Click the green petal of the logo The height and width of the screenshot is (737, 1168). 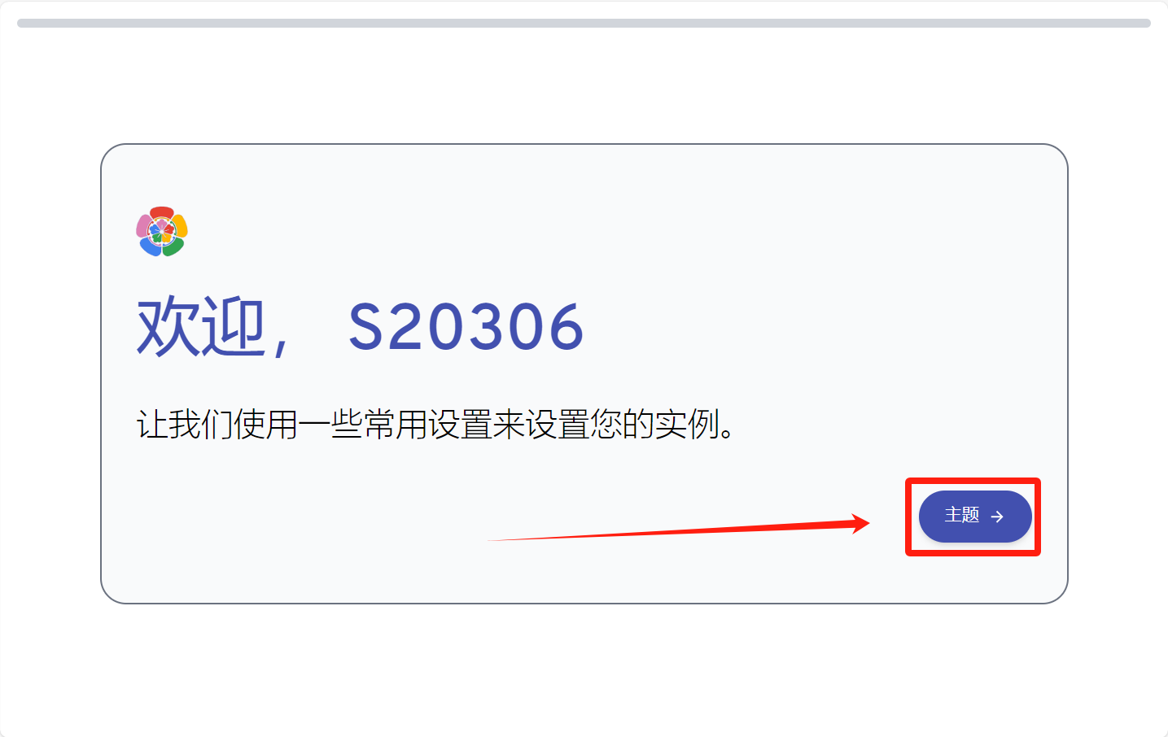[173, 246]
